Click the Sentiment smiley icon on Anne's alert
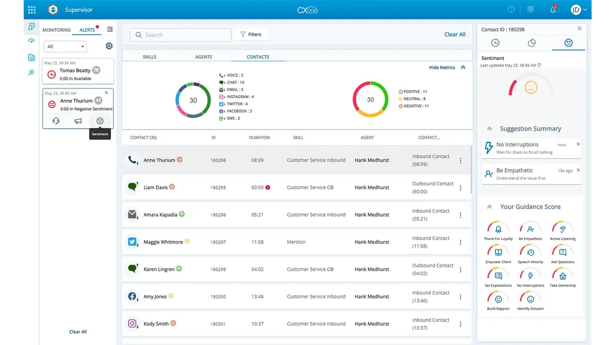 coord(100,121)
